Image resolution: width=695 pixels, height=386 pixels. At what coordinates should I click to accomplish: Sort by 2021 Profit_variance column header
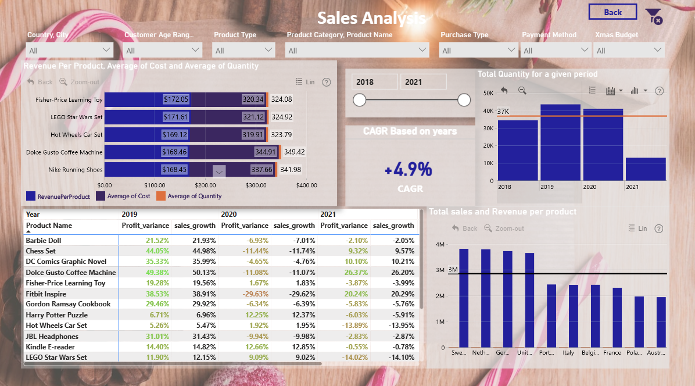coord(344,226)
